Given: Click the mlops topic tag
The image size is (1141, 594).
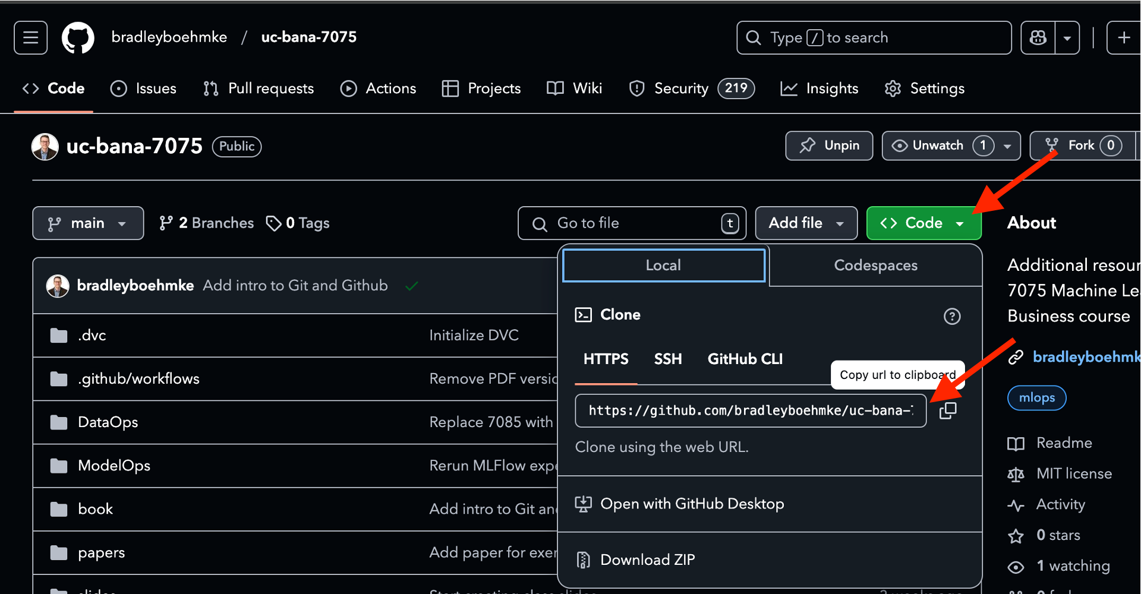Looking at the screenshot, I should [1037, 398].
